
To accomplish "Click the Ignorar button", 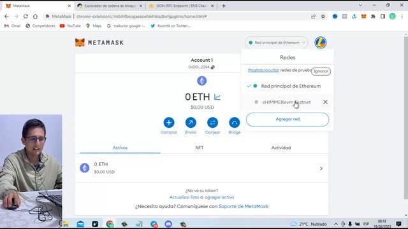I will pos(321,71).
